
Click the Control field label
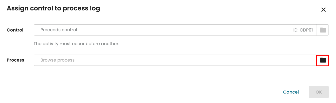[15, 30]
